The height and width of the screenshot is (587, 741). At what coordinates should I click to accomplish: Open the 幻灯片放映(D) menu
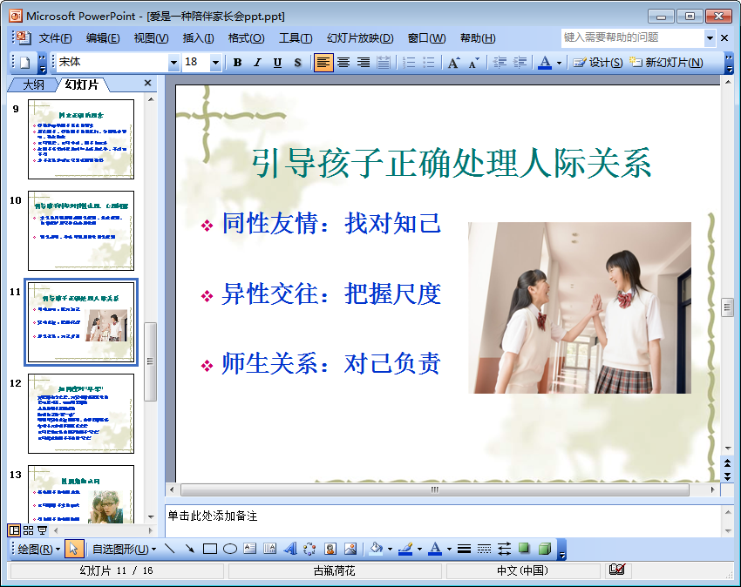360,38
